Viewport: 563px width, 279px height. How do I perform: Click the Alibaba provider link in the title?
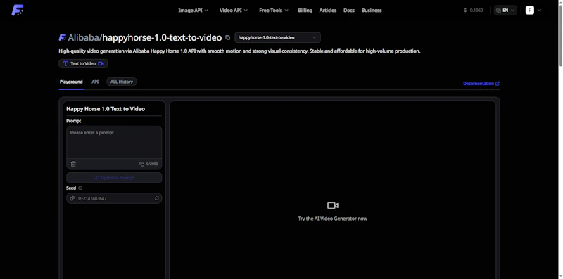coord(83,37)
